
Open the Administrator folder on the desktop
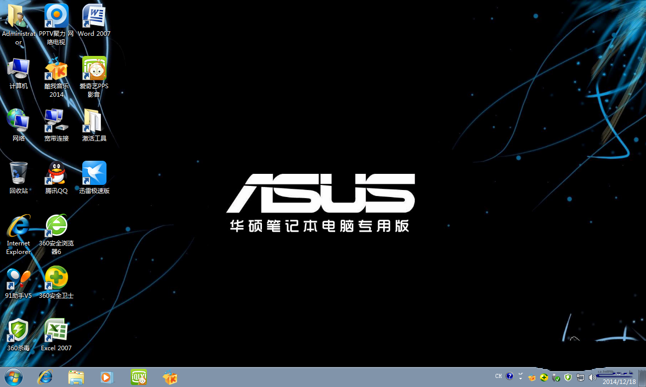[x=18, y=25]
